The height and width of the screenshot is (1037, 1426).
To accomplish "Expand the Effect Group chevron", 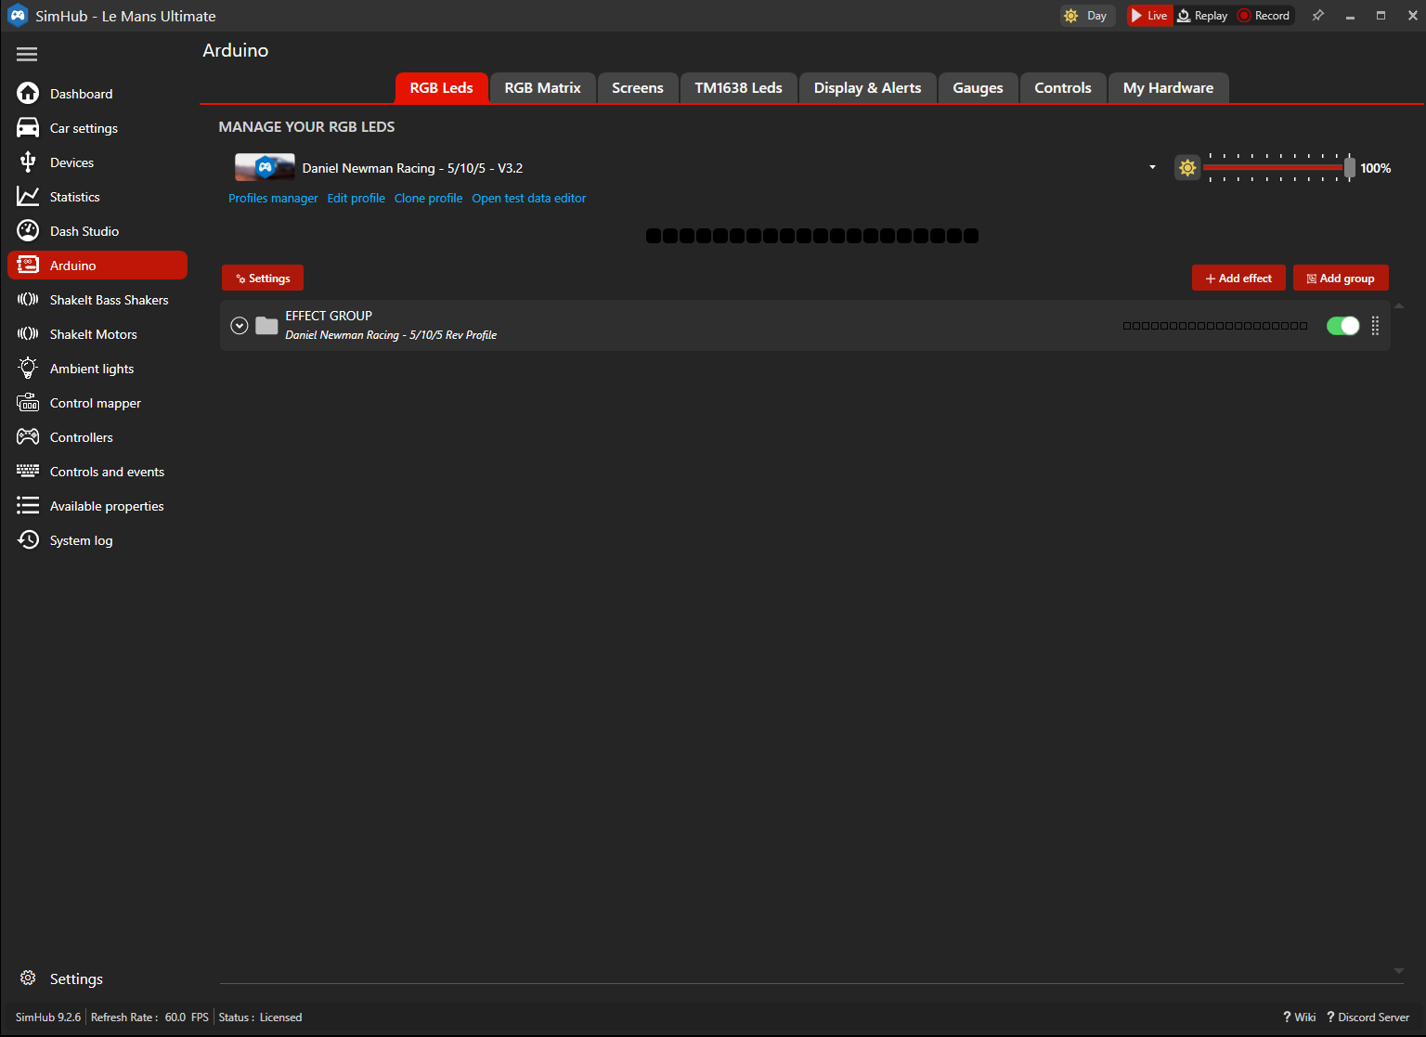I will (x=240, y=326).
